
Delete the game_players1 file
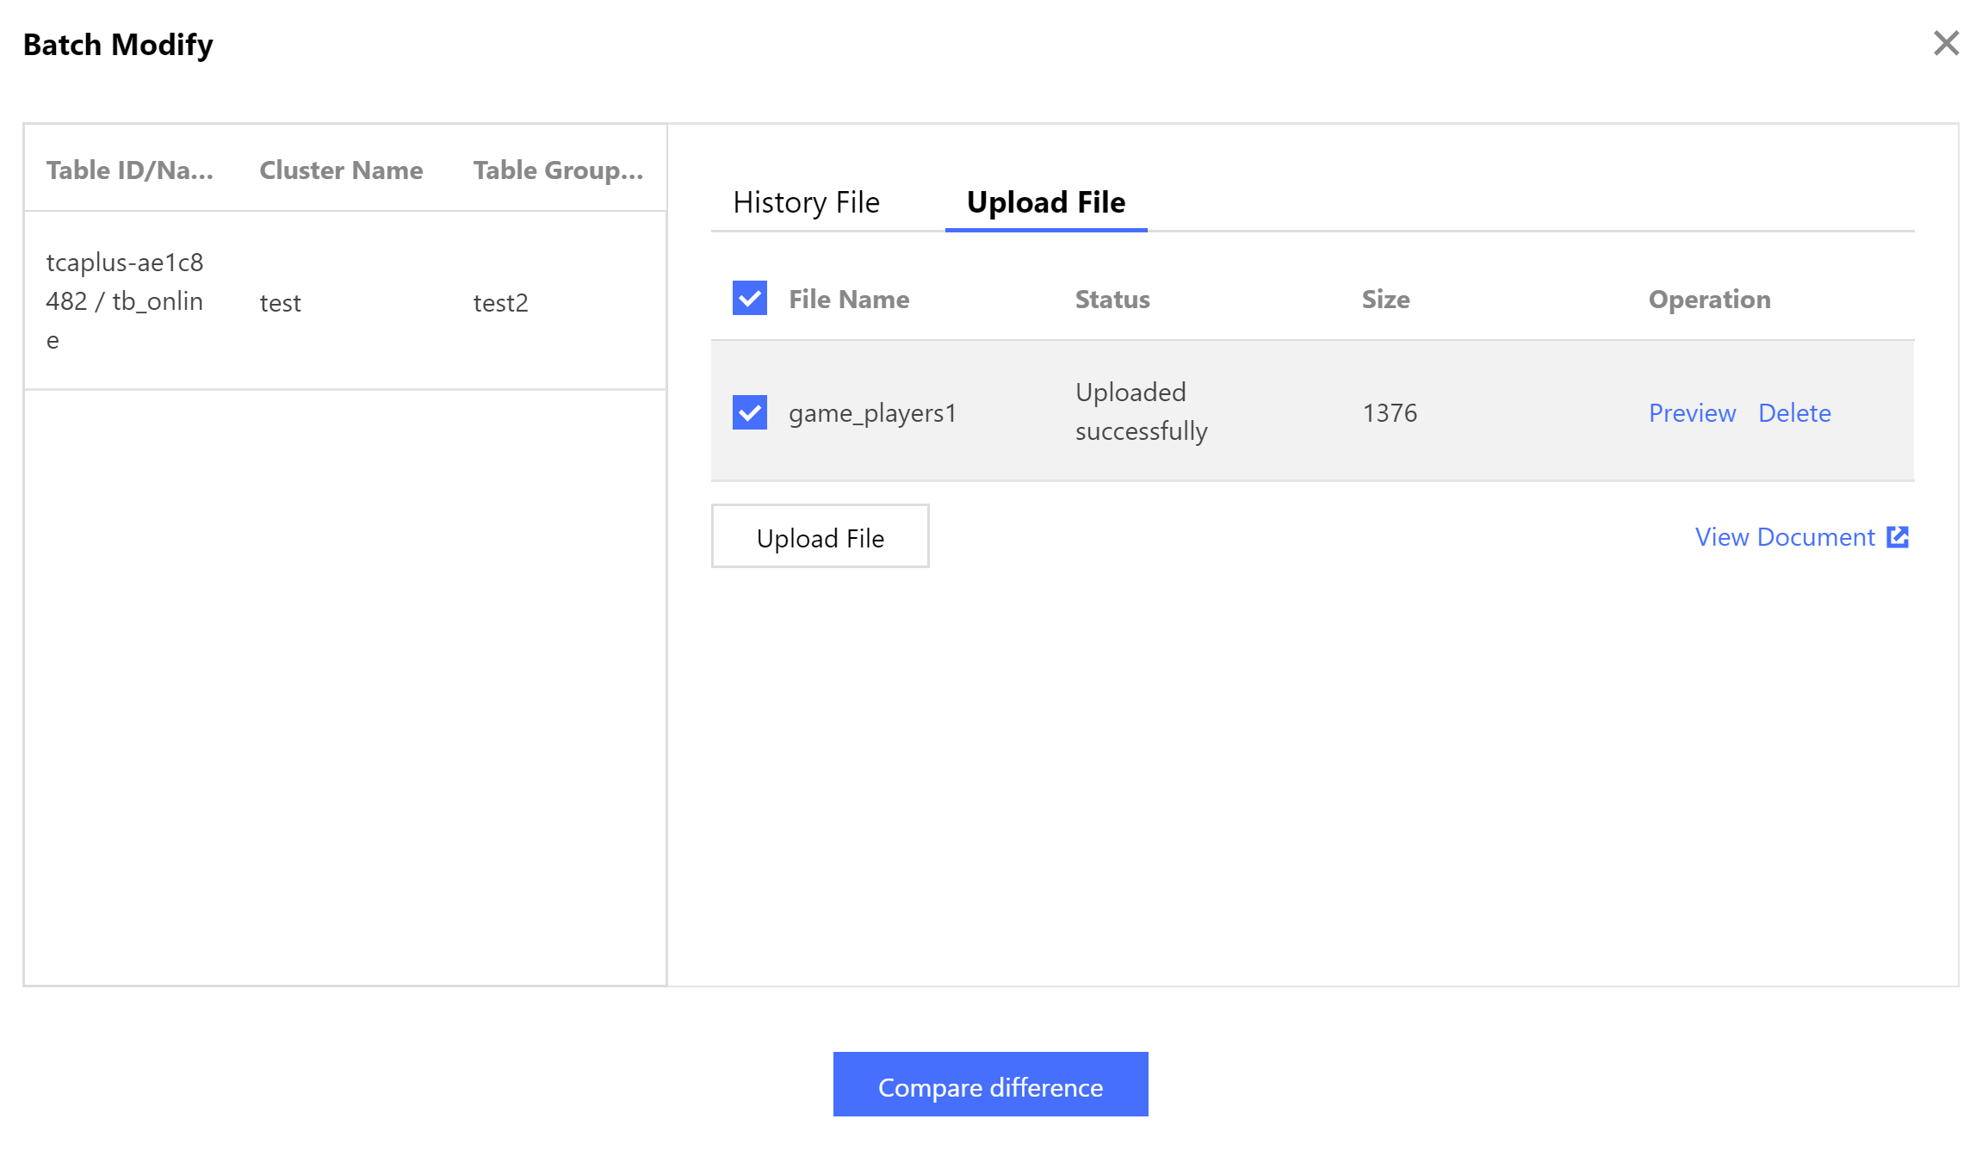[1793, 413]
